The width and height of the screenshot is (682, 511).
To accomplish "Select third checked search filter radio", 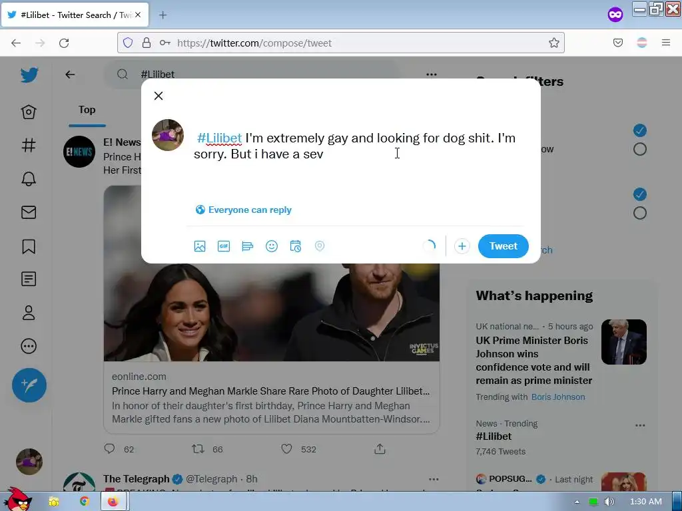I will (640, 194).
